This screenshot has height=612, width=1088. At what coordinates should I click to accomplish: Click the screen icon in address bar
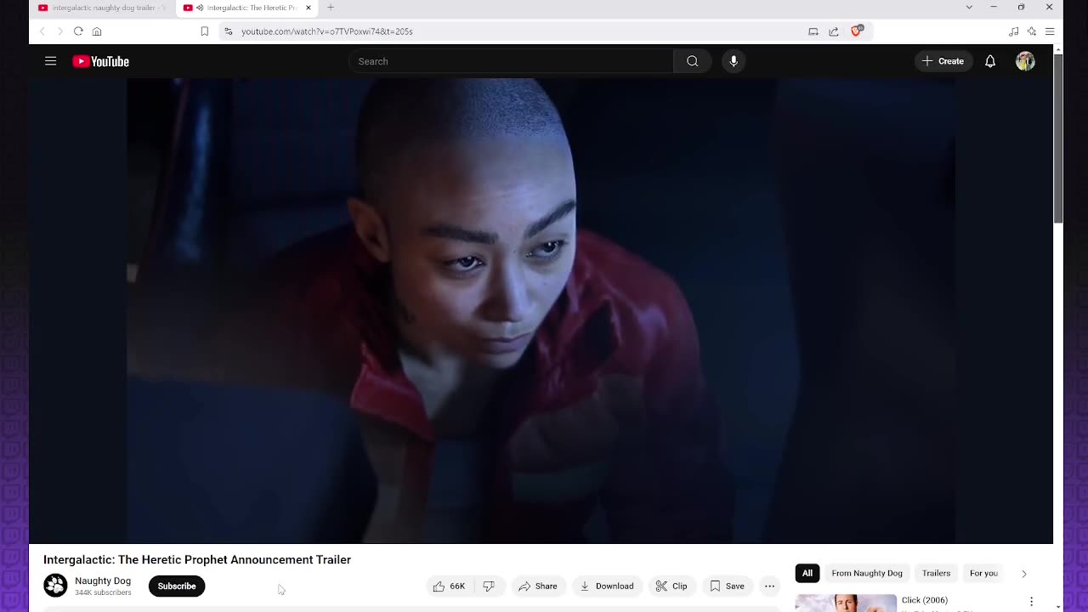coord(813,31)
